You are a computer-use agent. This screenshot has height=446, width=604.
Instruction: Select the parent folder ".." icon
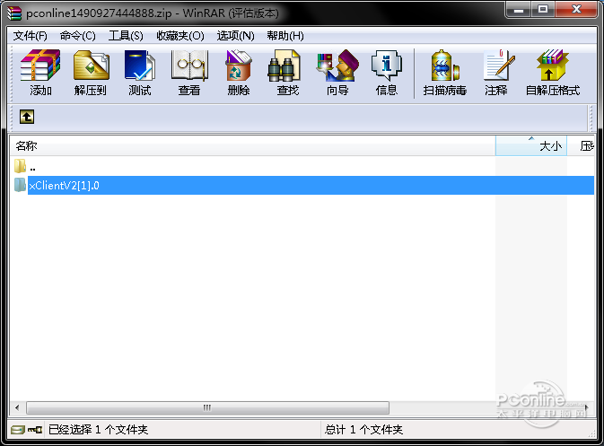click(20, 166)
